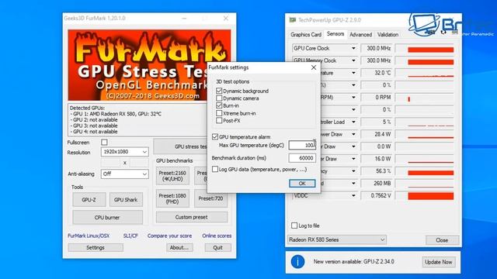
Task: Click the Benchmark duration field showing 60000
Action: (x=302, y=158)
